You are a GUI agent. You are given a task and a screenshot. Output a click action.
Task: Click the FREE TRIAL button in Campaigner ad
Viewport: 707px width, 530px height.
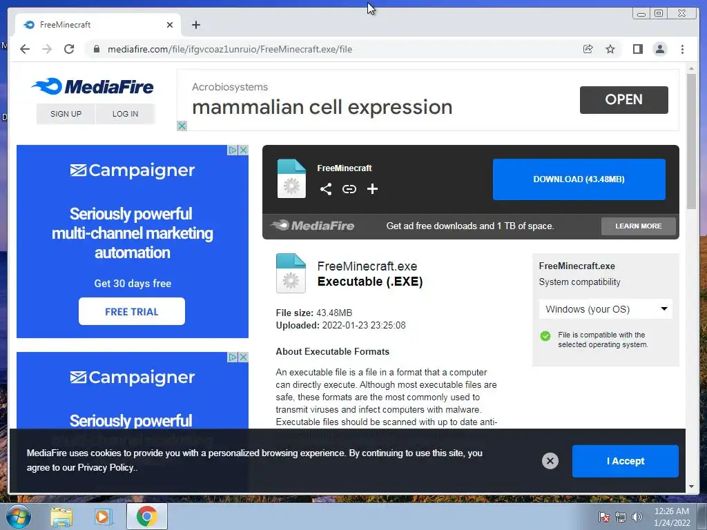132,311
